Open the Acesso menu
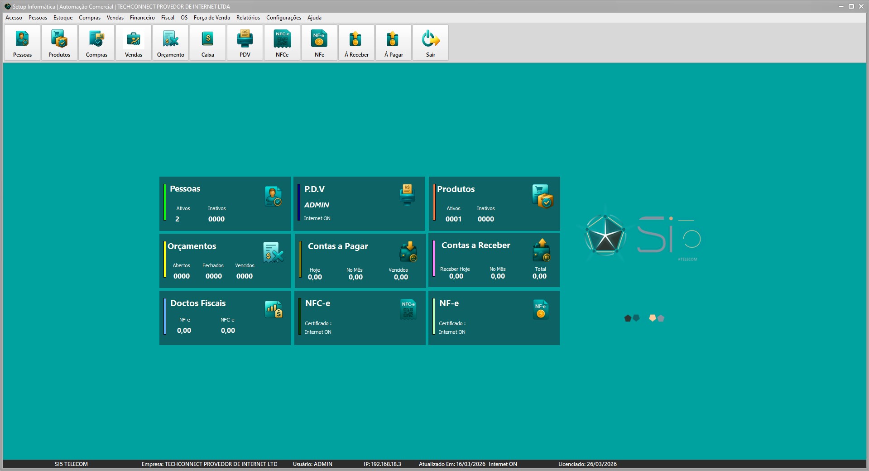 click(14, 18)
